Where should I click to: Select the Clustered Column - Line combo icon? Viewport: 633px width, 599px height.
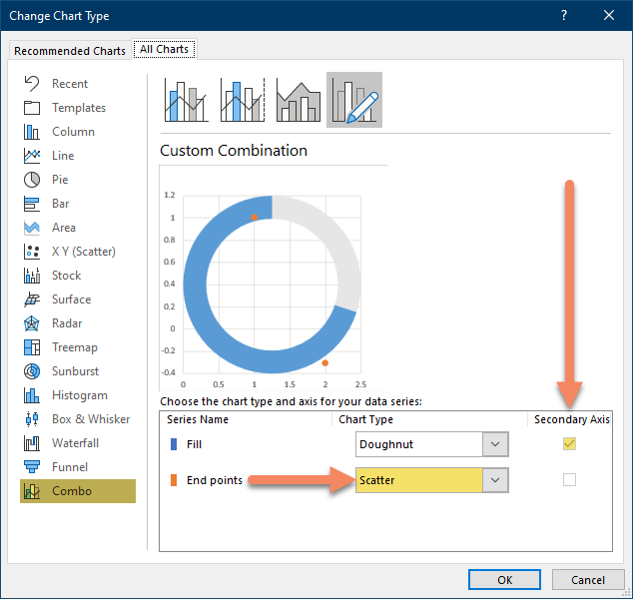pos(187,100)
